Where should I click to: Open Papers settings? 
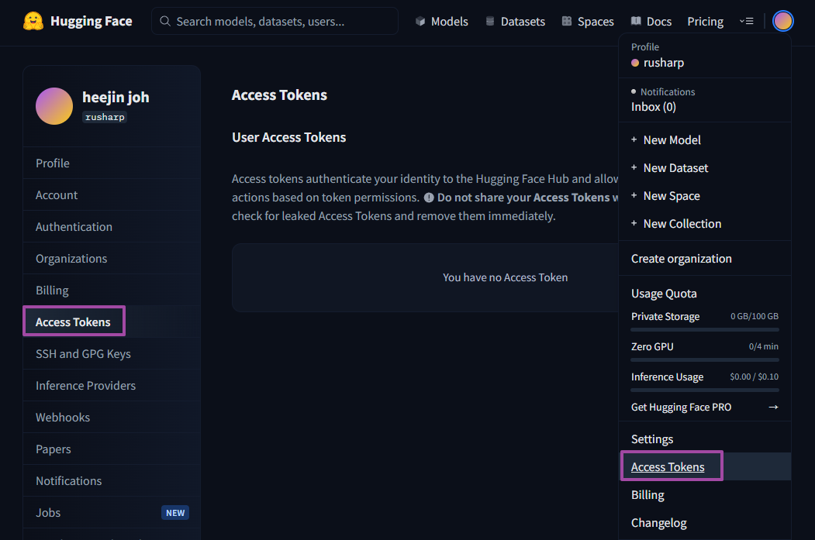[112, 449]
